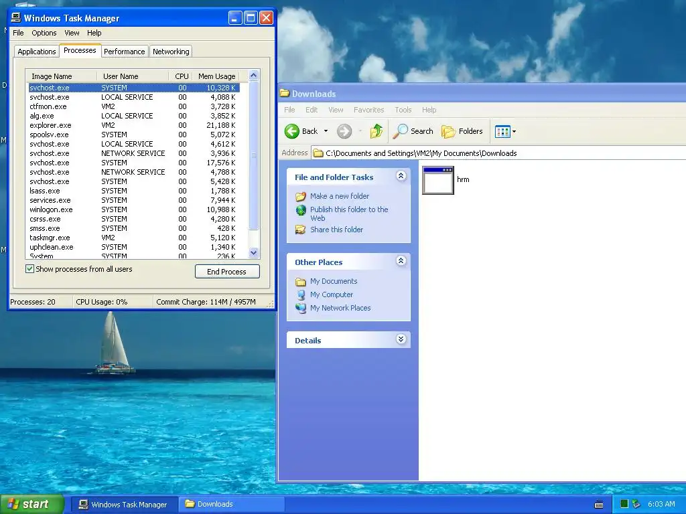This screenshot has height=514, width=686.
Task: Click the My Network Places icon
Action: click(x=301, y=308)
